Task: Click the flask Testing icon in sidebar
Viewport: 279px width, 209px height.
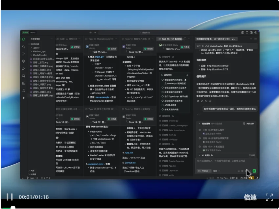Action: point(24,91)
